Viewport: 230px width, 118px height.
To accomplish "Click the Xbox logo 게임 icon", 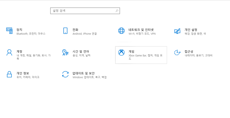I will (x=121, y=53).
